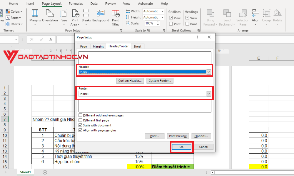Image resolution: width=294 pixels, height=176 pixels.
Task: Expand the Footer dropdown list
Action: (209, 94)
